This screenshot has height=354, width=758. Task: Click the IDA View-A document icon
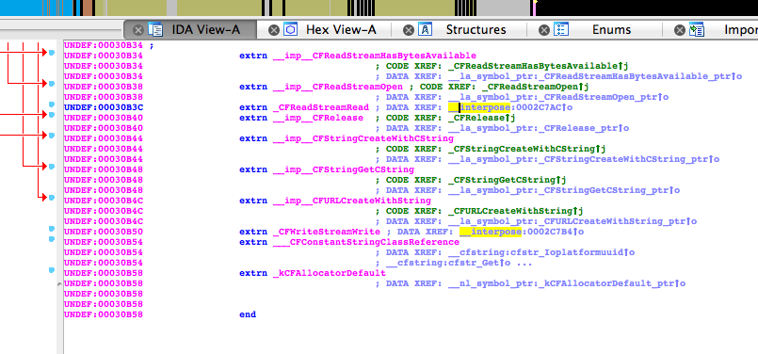155,29
